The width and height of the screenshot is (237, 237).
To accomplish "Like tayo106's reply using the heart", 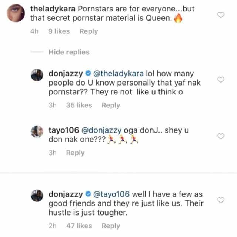I will tap(221, 137).
